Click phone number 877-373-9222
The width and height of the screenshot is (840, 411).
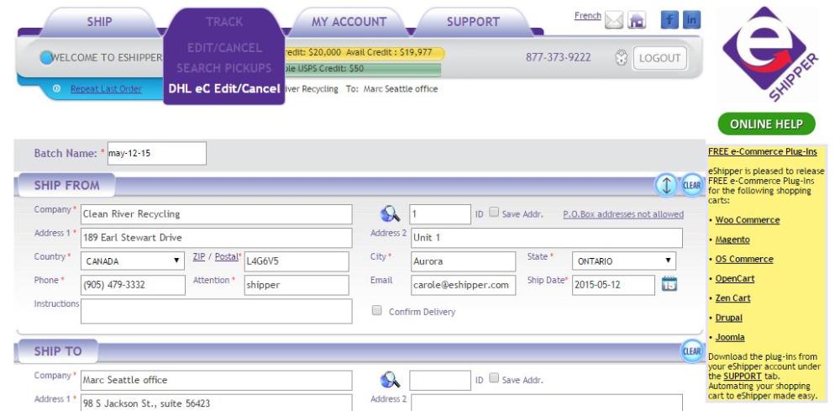point(559,57)
